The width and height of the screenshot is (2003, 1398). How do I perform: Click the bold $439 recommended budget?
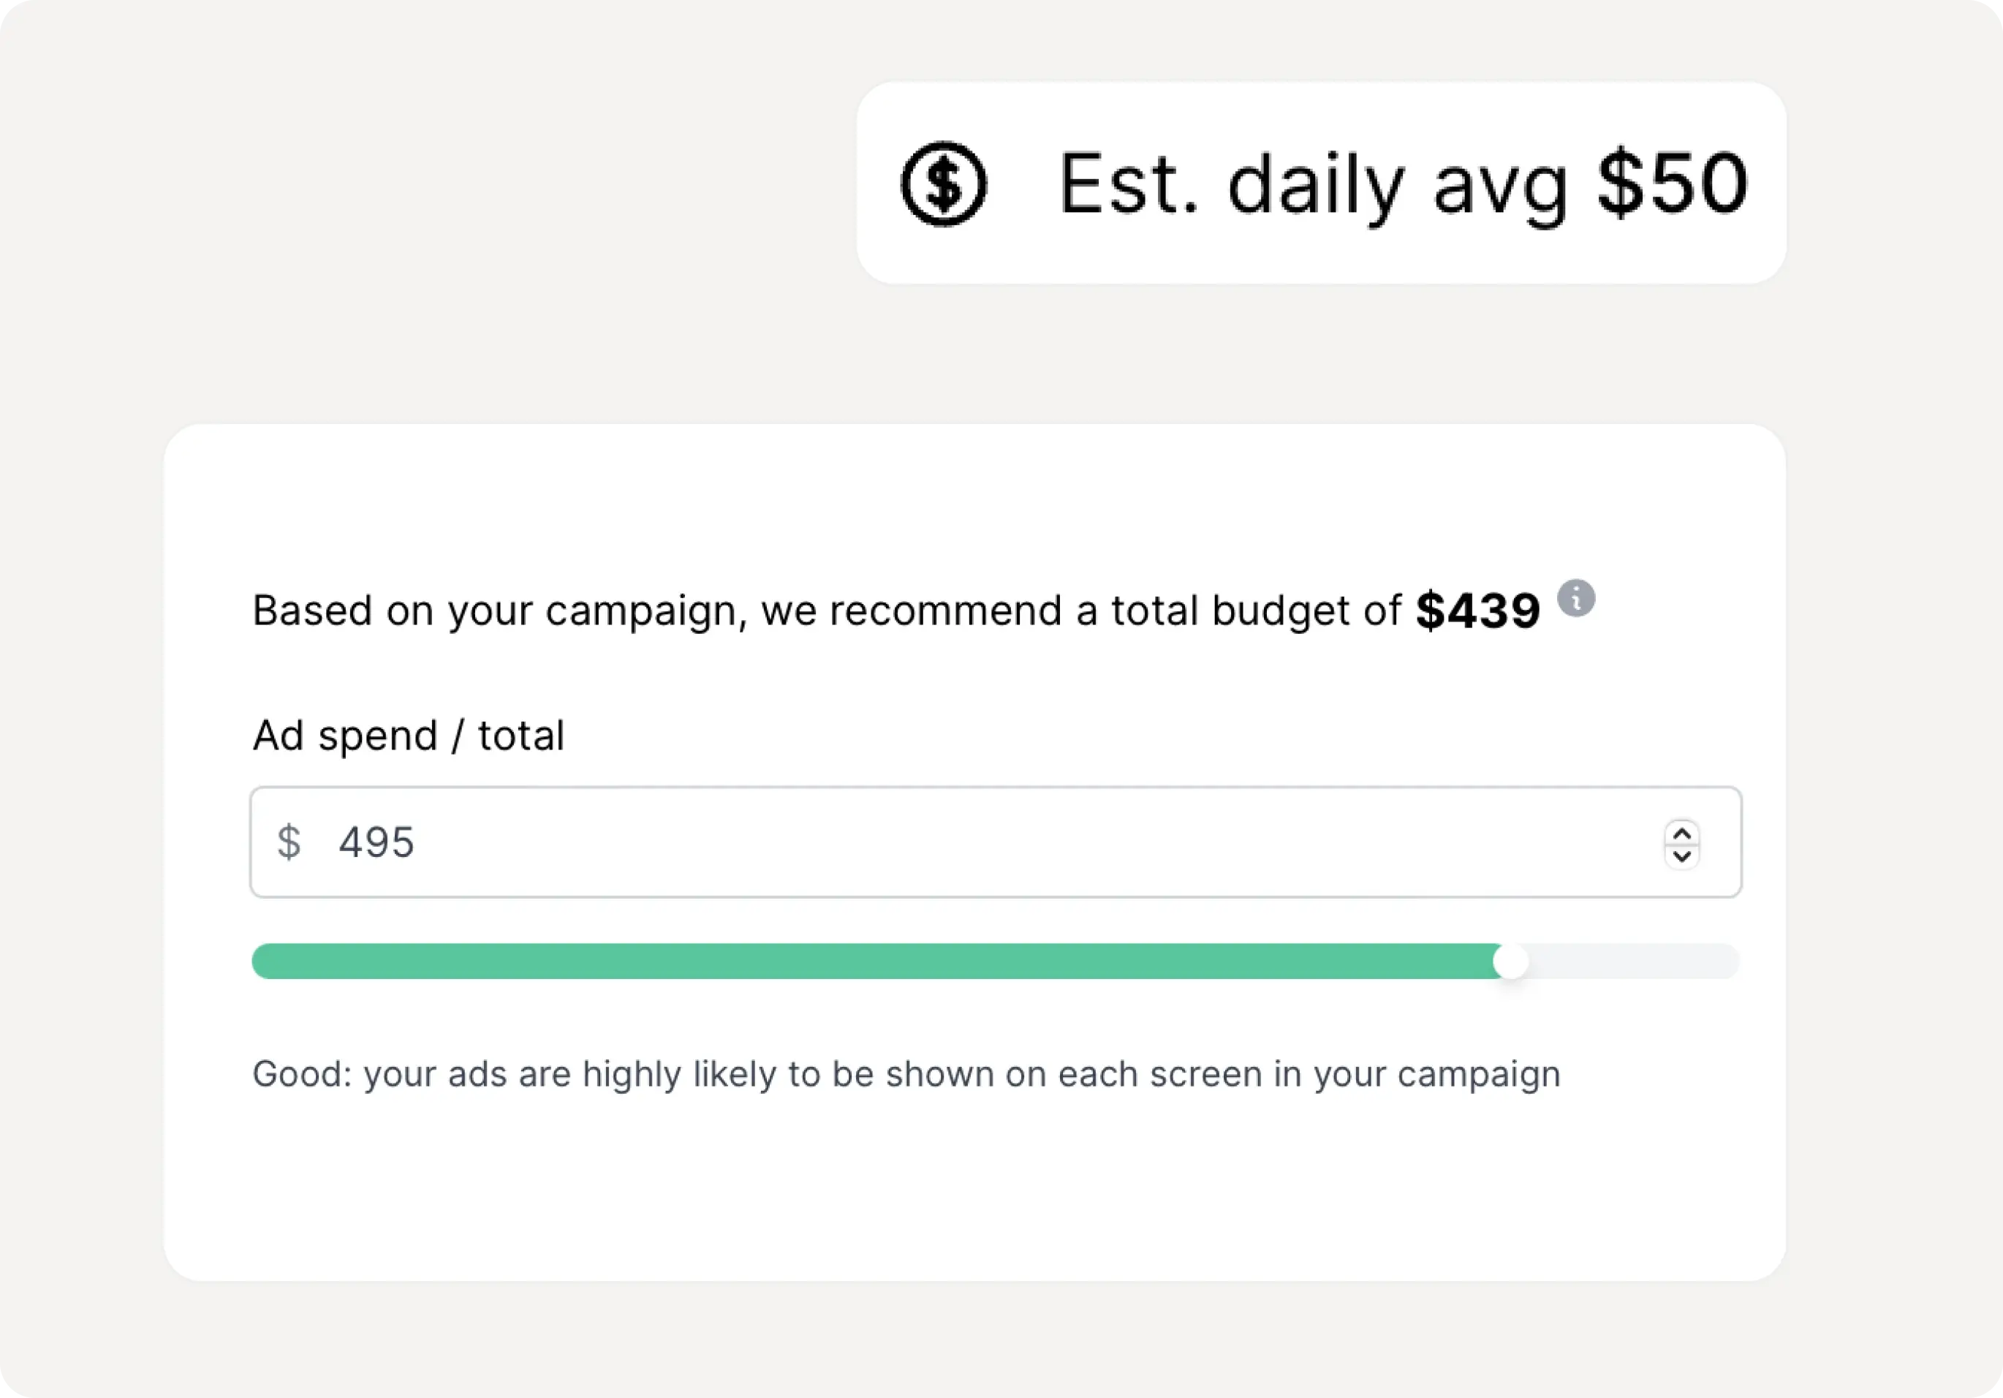point(1477,611)
